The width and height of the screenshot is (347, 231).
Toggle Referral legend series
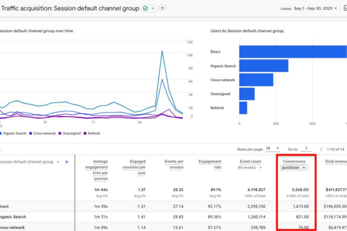[x=91, y=133]
